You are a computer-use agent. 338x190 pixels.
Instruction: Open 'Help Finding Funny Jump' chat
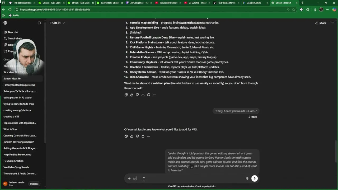17,155
